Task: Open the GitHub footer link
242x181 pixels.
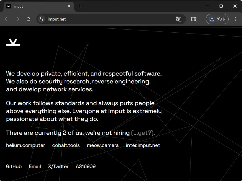Action: (14, 166)
